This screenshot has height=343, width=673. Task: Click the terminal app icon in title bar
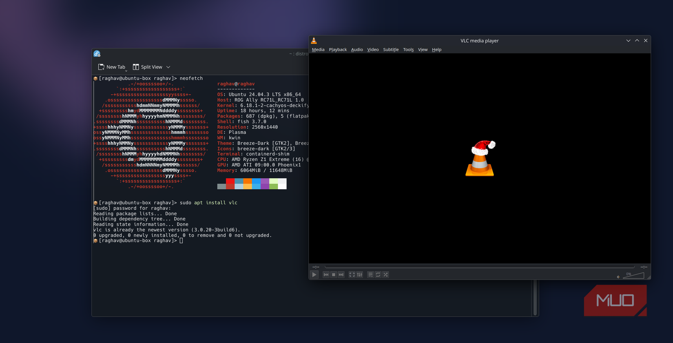coord(97,54)
